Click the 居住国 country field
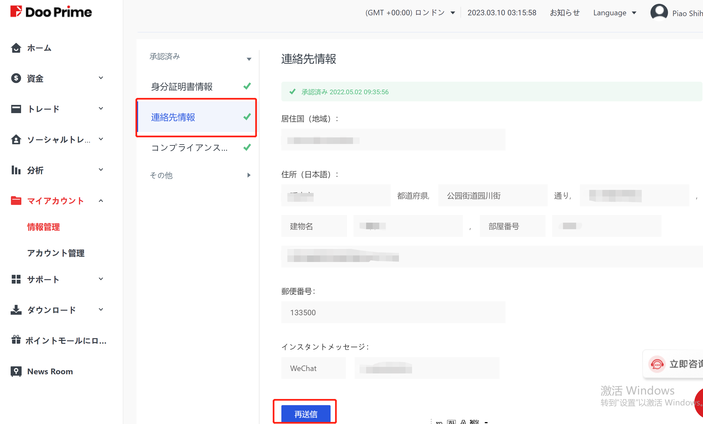This screenshot has width=703, height=424. pos(393,140)
